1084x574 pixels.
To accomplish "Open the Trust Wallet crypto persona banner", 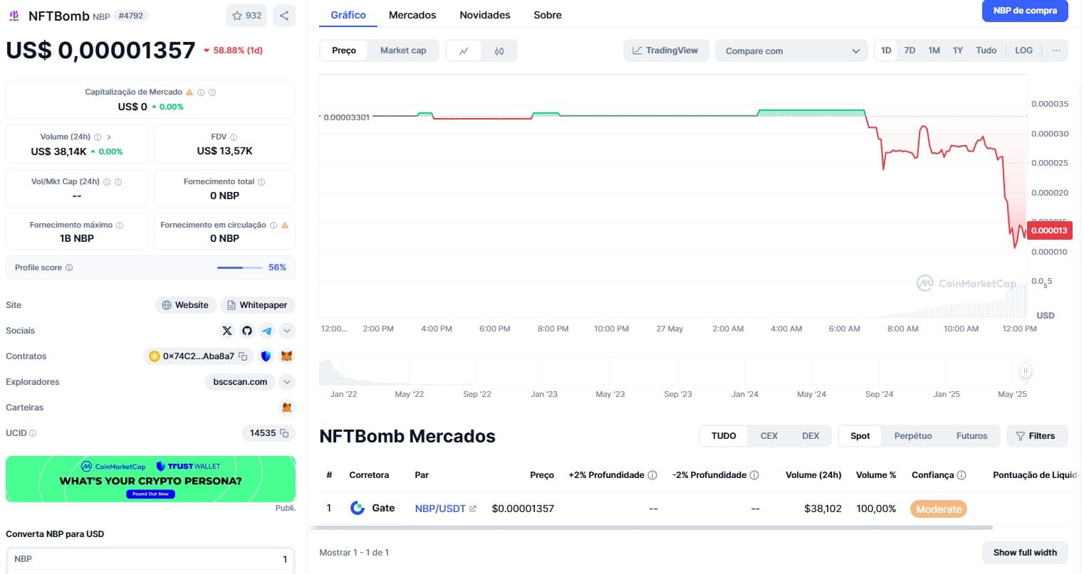I will (150, 479).
